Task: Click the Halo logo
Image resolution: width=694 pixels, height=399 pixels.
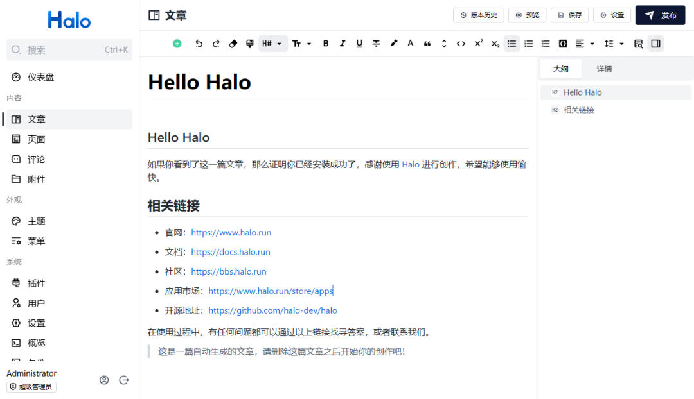Action: tap(69, 20)
